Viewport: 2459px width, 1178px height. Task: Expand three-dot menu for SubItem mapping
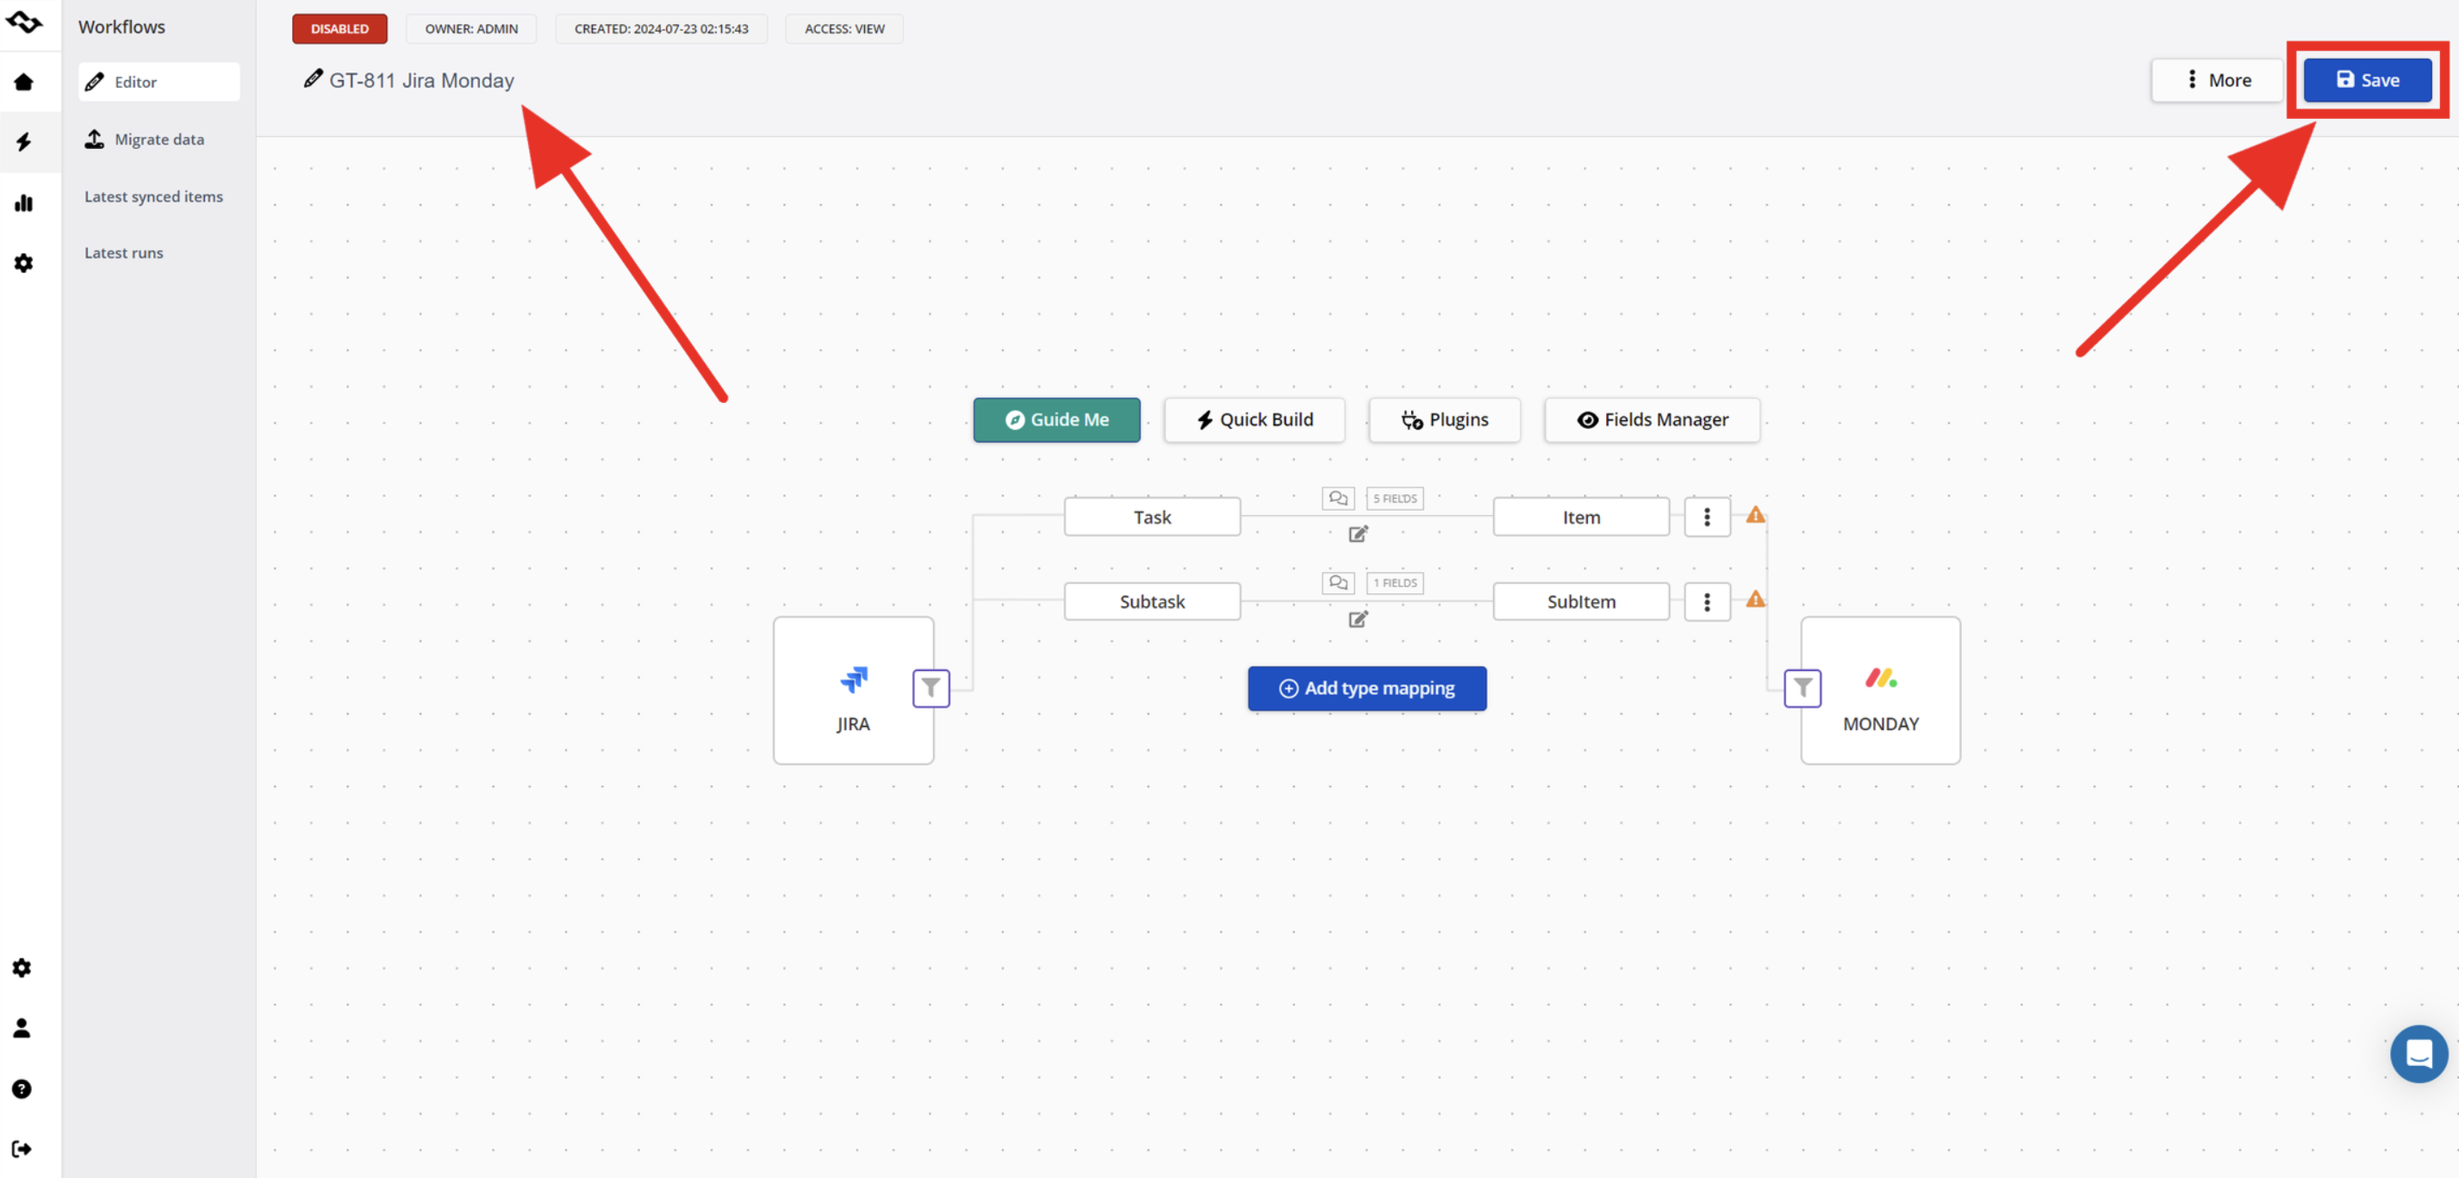1707,602
